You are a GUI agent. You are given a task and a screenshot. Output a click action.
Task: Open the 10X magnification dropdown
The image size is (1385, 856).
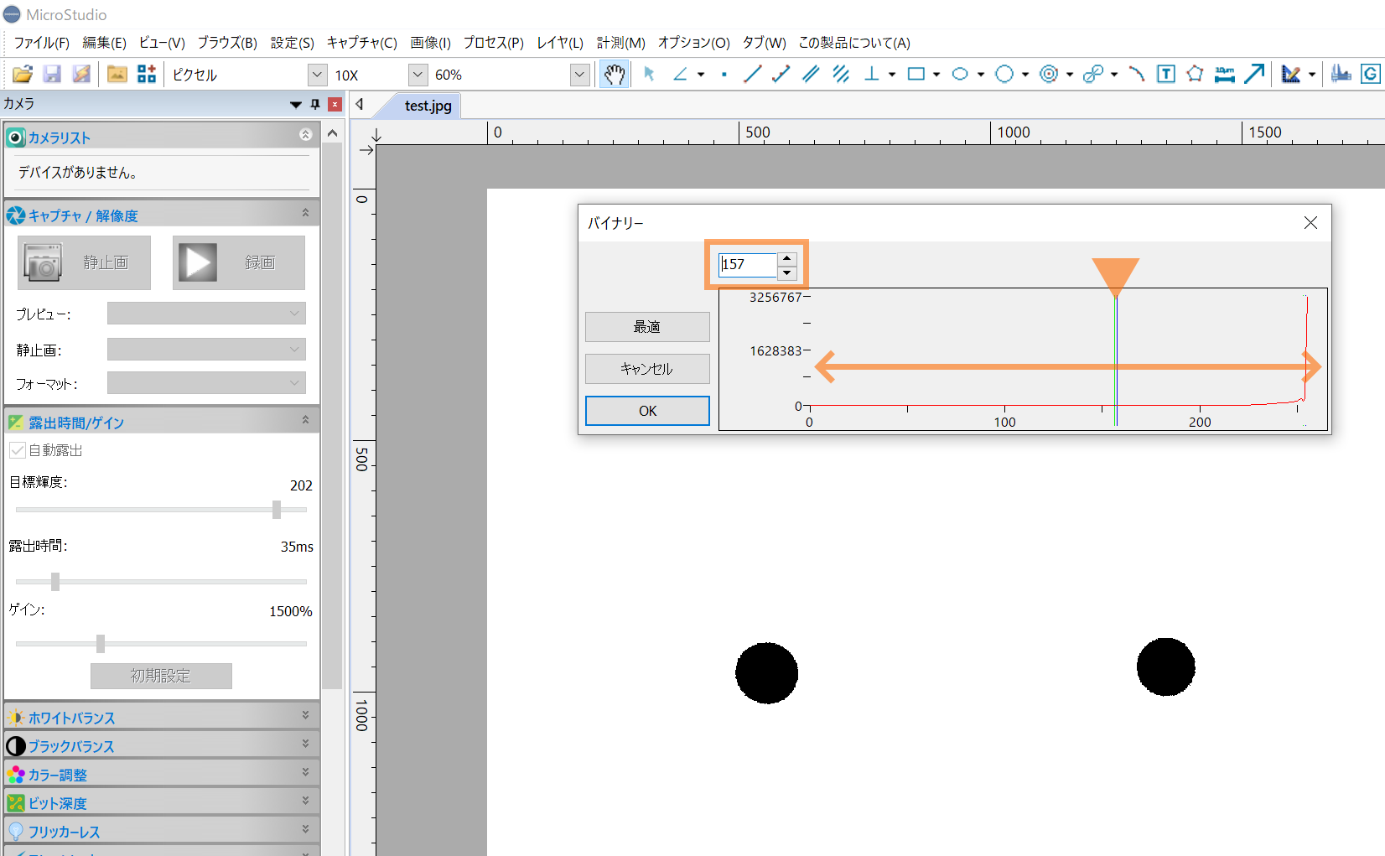(x=317, y=75)
